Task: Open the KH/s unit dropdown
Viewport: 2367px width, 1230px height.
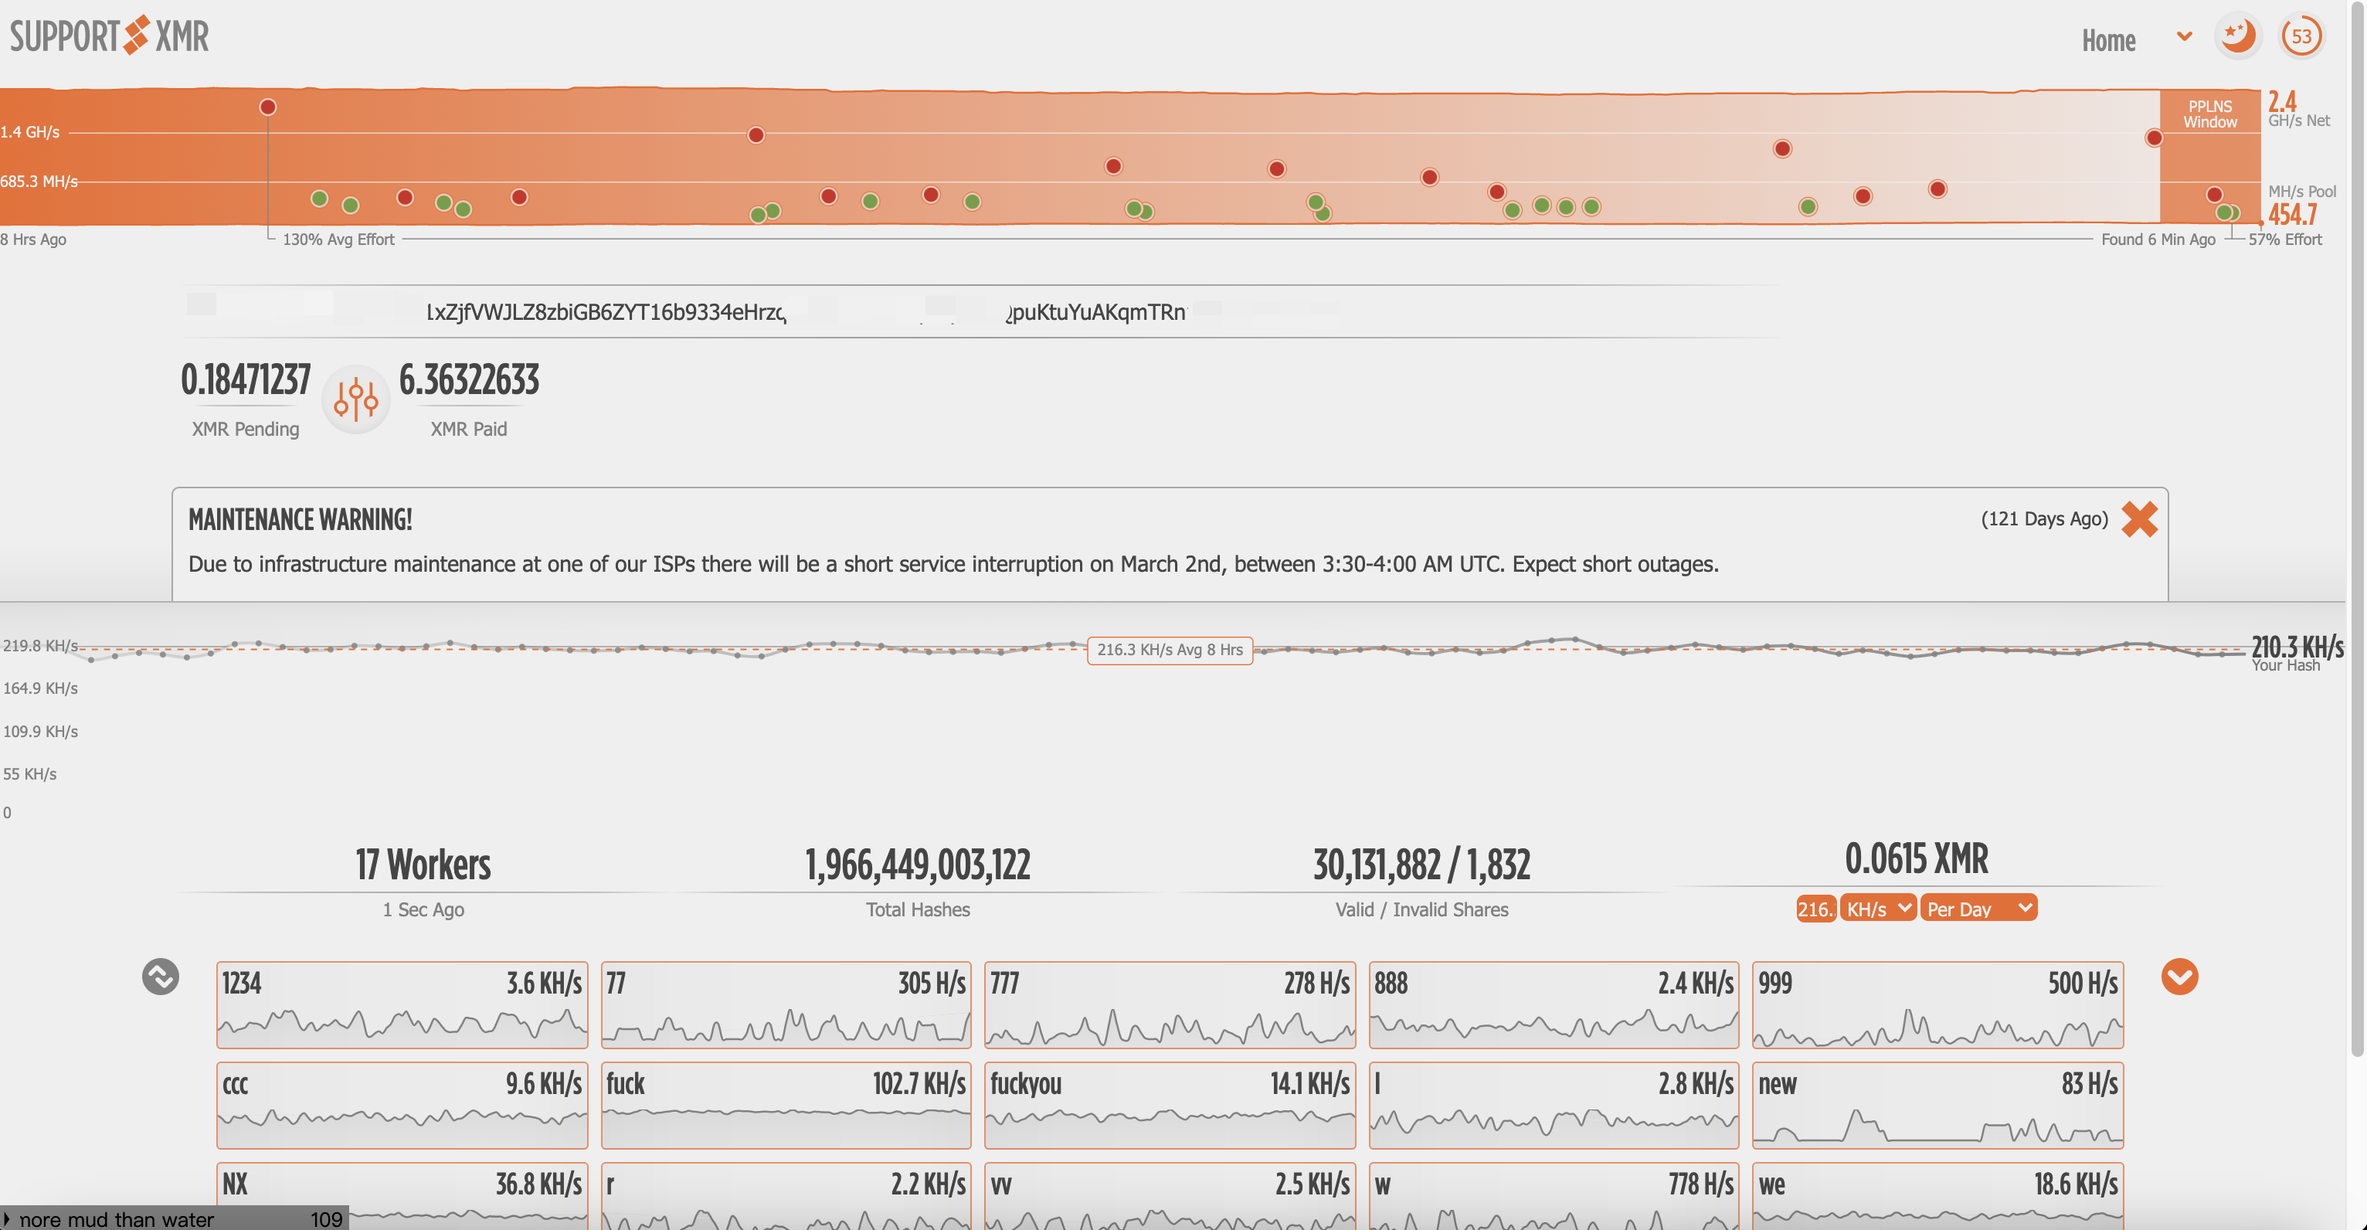Action: point(1877,909)
